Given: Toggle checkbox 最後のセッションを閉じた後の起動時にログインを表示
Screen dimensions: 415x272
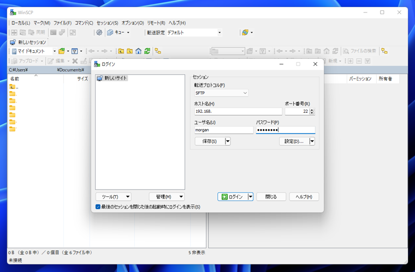Looking at the screenshot, I should (x=98, y=207).
